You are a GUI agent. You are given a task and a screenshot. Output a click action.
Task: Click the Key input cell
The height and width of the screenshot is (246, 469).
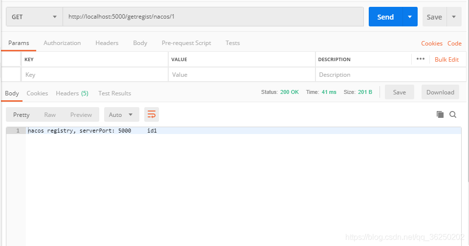click(x=95, y=74)
